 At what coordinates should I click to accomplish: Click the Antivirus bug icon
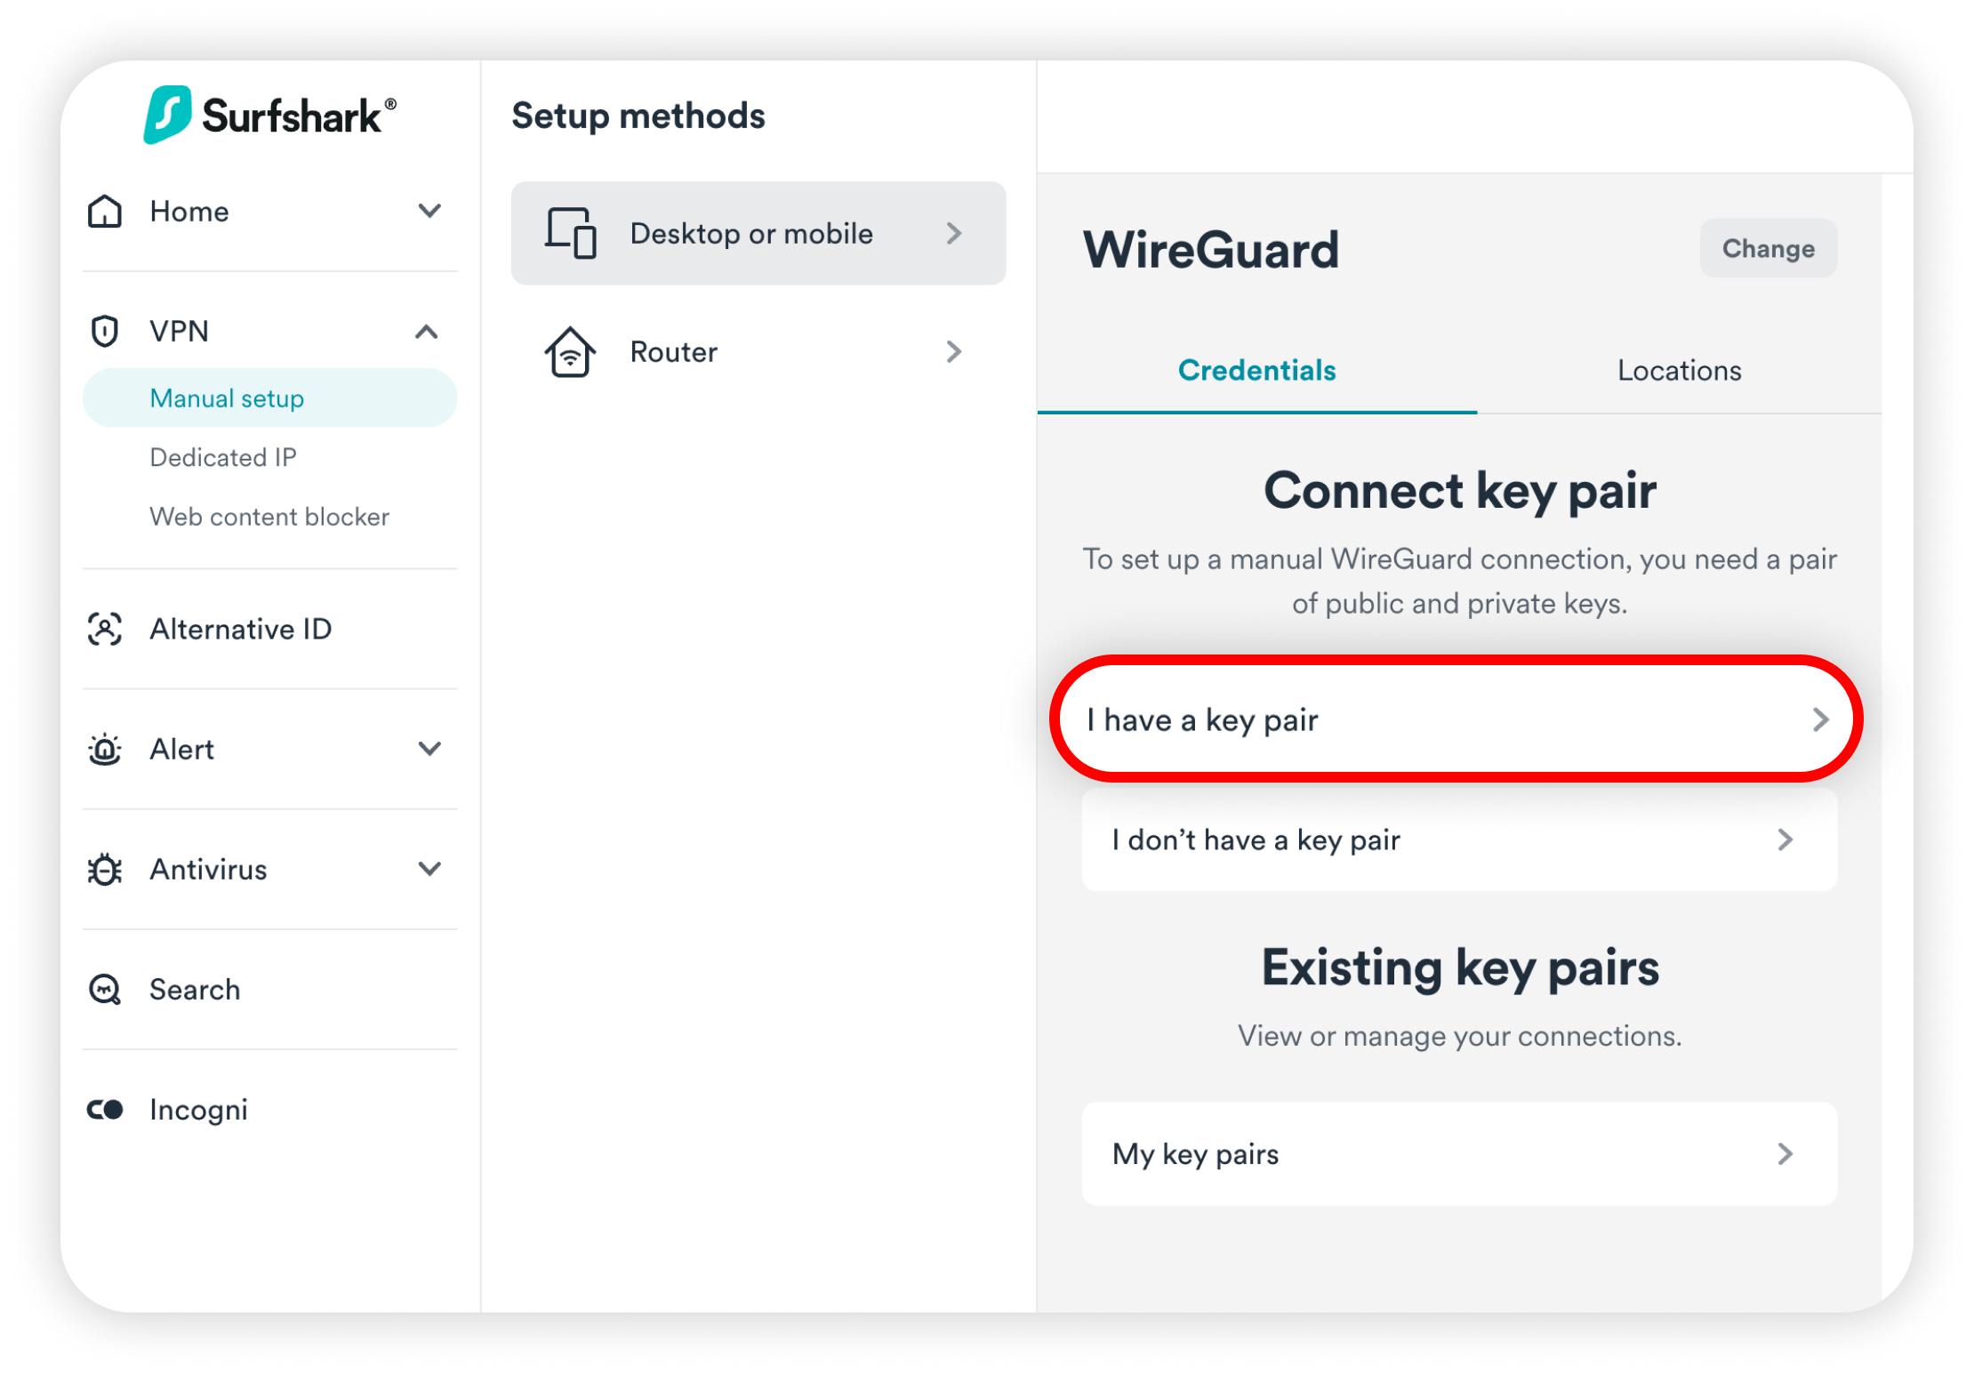(x=105, y=870)
